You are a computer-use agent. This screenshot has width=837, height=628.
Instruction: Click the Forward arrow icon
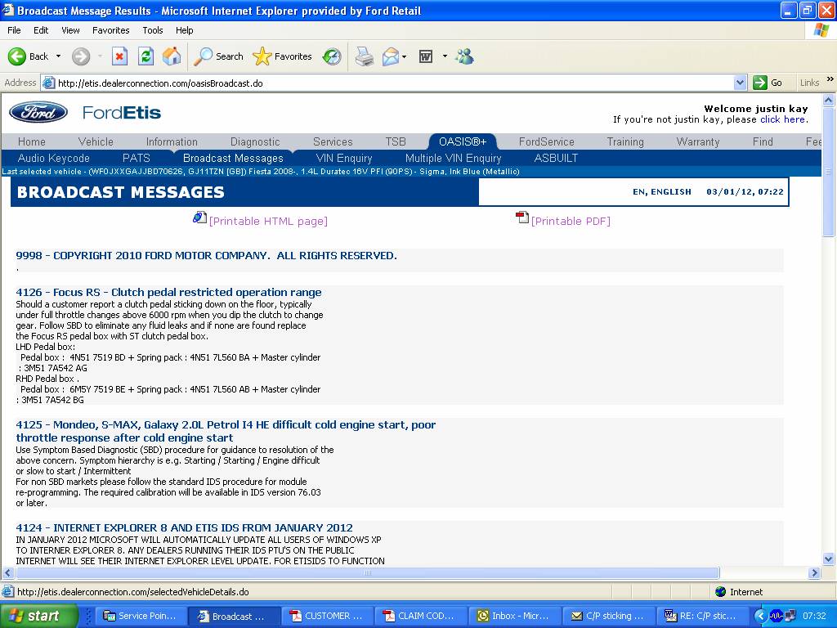click(x=81, y=56)
